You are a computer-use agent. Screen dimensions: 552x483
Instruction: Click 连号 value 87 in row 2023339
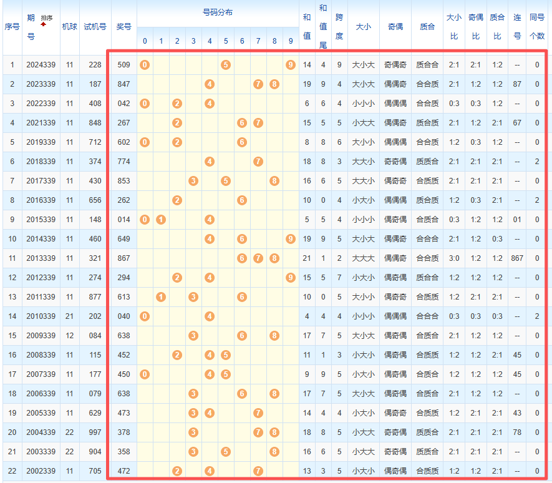tap(517, 84)
